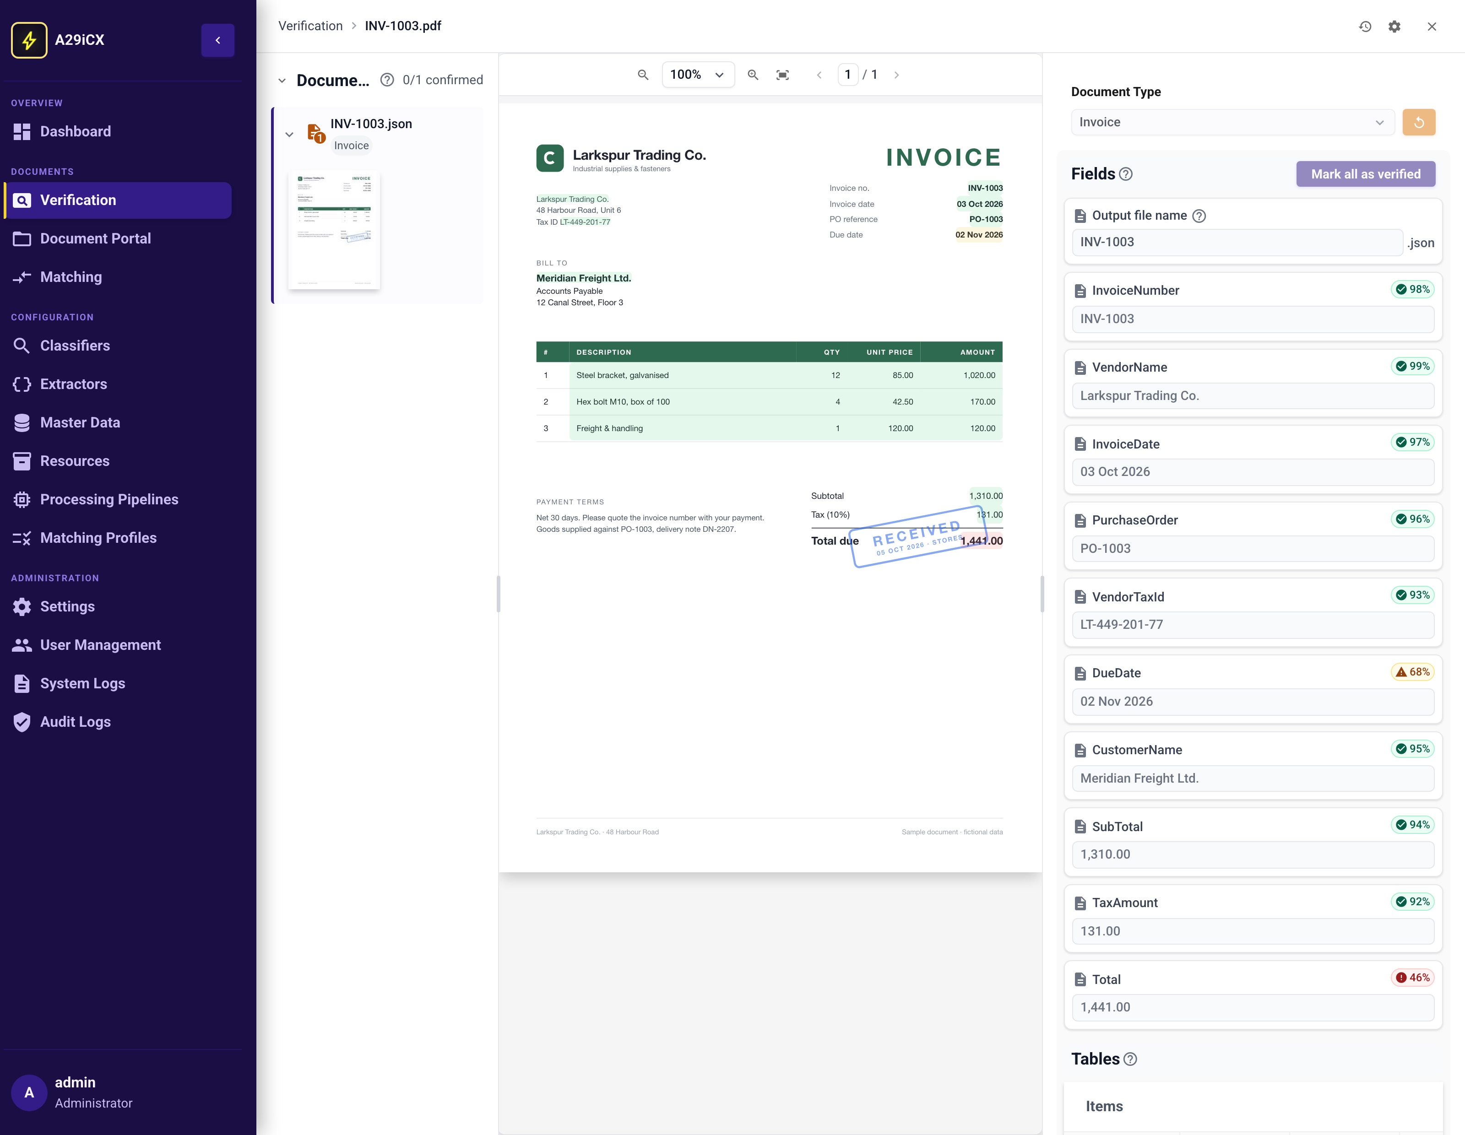
Task: Open Processing Pipelines
Action: (118, 499)
